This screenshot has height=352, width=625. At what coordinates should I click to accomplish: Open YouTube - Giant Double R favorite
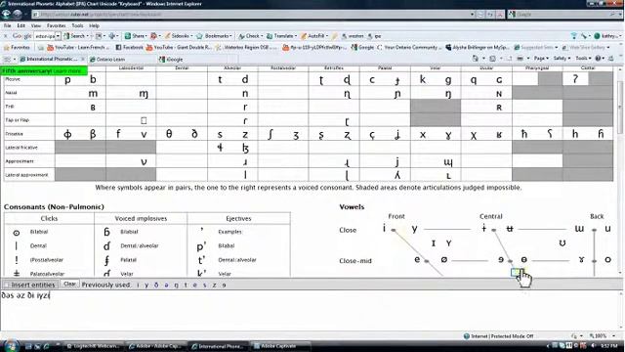(x=179, y=47)
